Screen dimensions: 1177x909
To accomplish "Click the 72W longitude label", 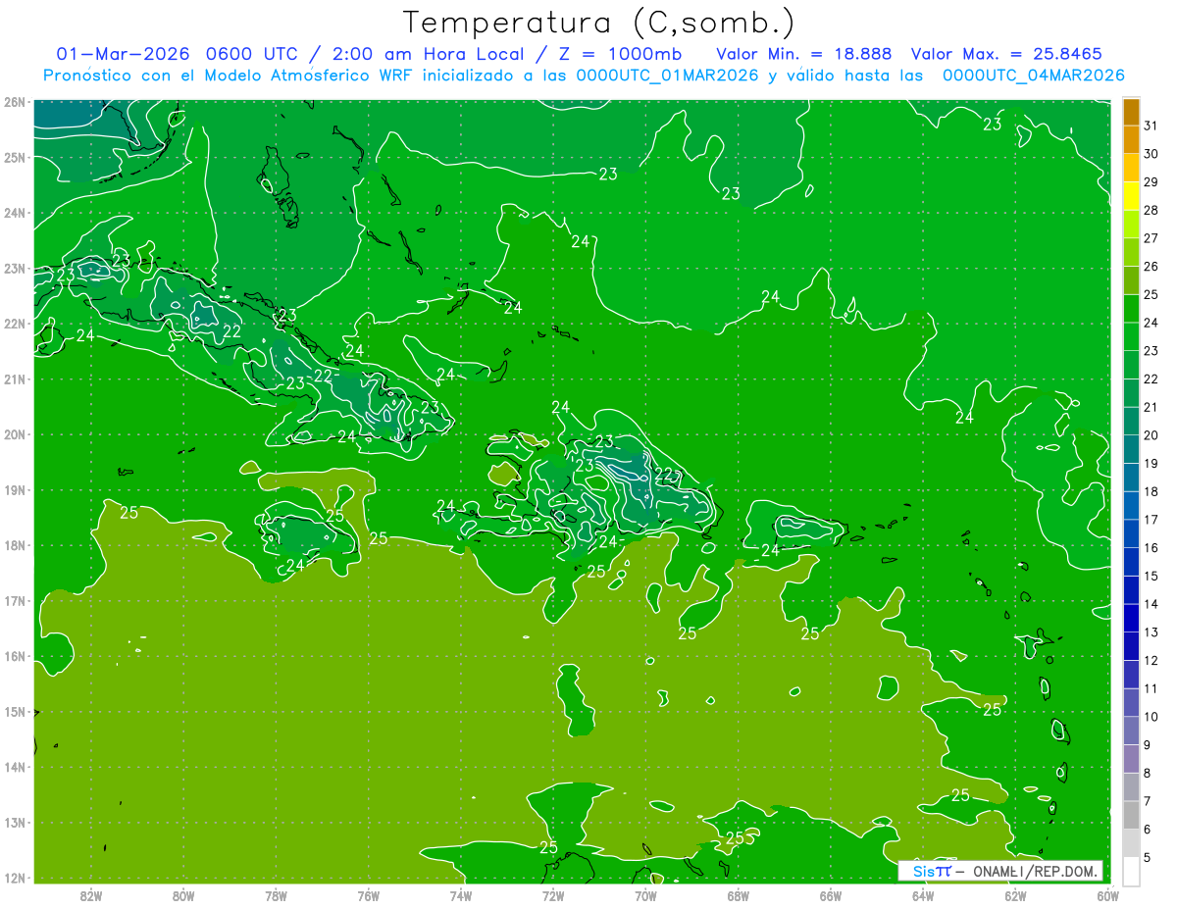I will click(x=553, y=894).
